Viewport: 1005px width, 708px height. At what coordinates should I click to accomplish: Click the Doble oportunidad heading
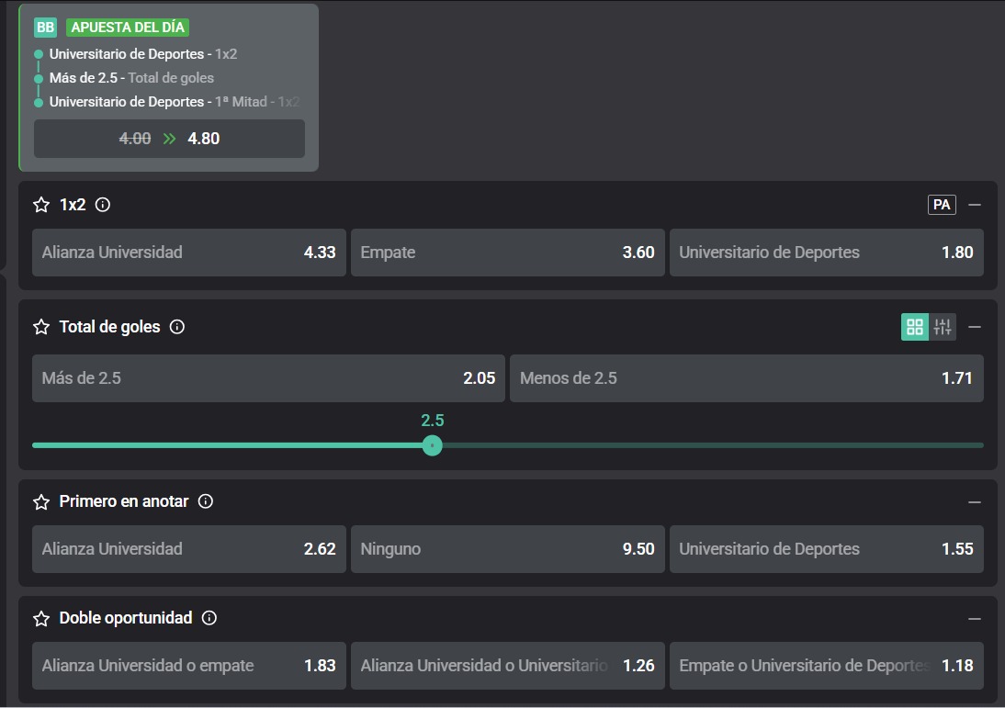click(126, 618)
